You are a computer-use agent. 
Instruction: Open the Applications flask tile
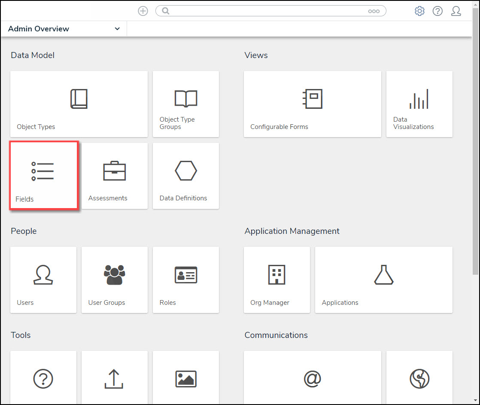point(383,279)
